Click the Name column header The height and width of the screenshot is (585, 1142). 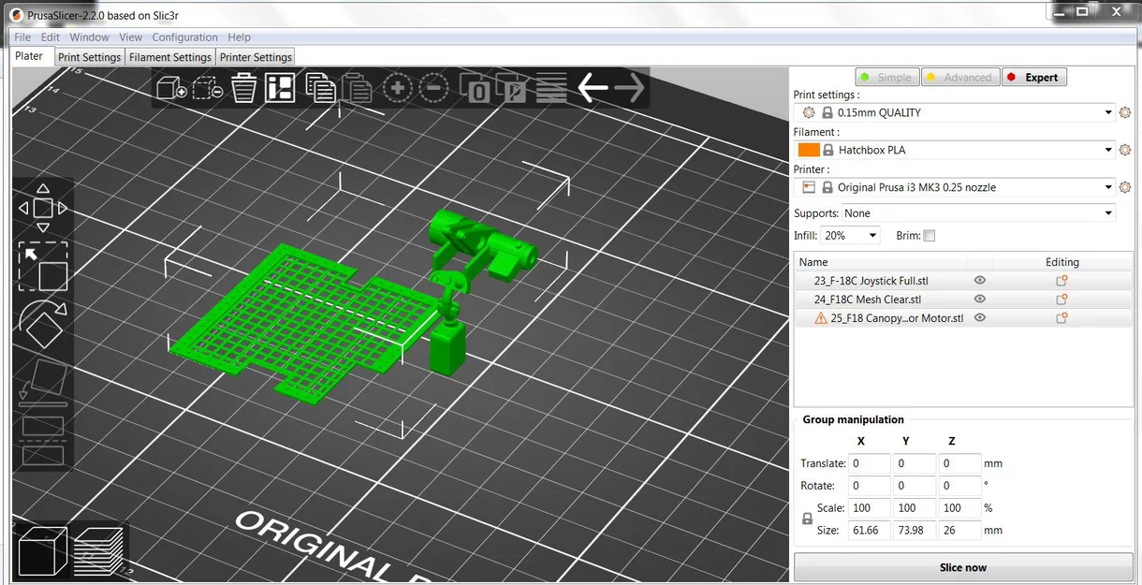pos(880,262)
